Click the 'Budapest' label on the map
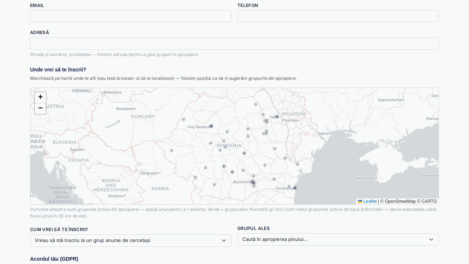This screenshot has height=264, width=469. pyautogui.click(x=125, y=108)
